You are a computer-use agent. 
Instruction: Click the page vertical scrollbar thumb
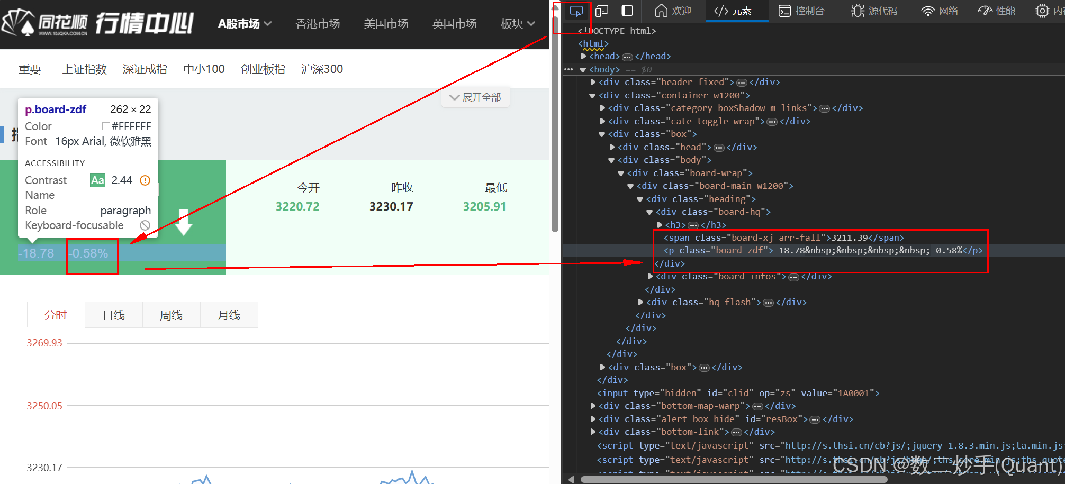[555, 124]
